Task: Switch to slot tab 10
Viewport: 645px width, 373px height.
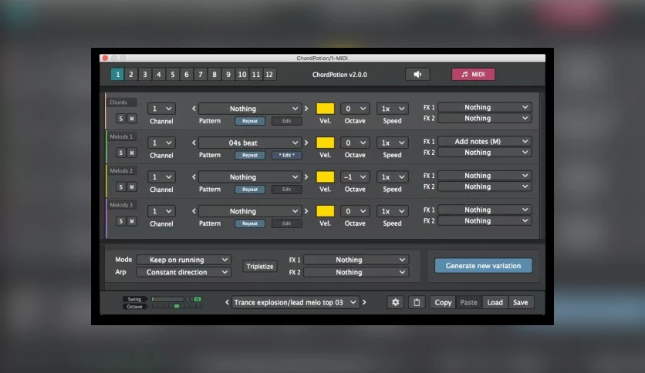Action: coord(242,74)
